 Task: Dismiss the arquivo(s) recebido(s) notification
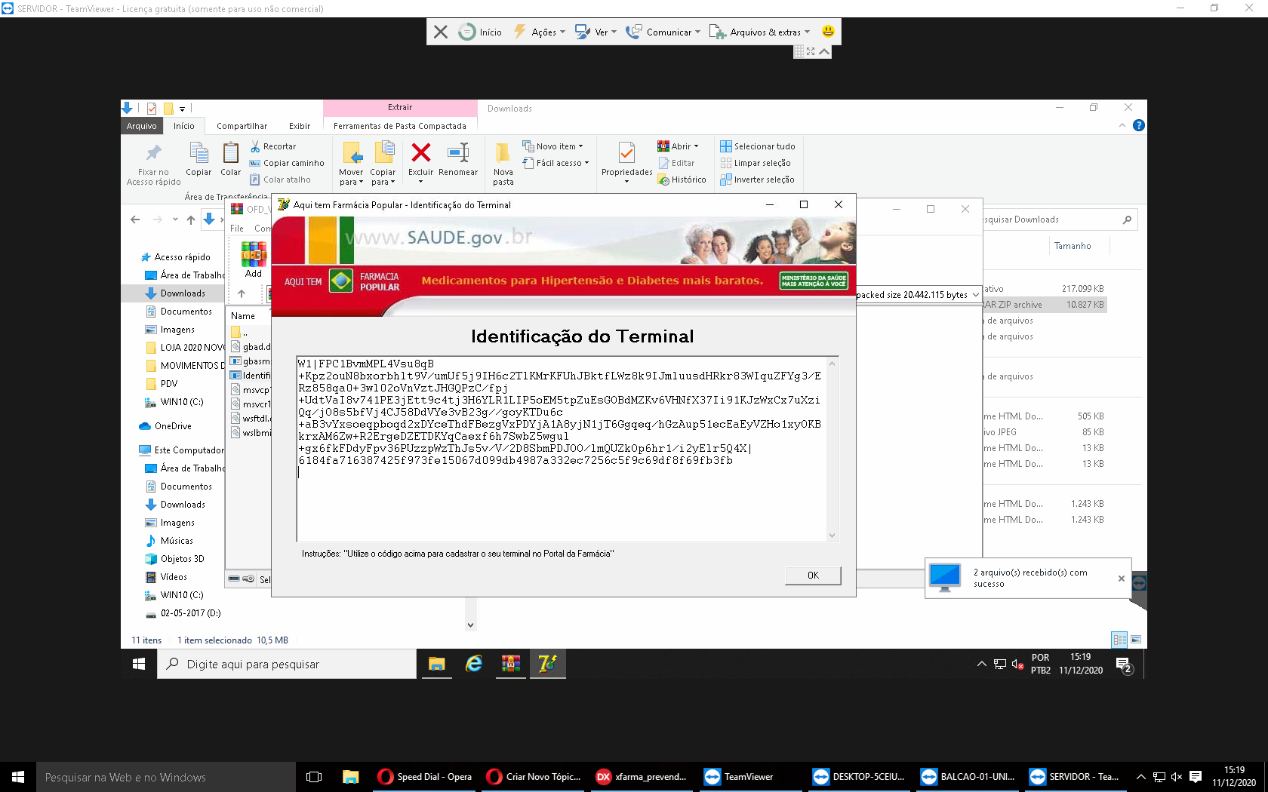coord(1121,579)
